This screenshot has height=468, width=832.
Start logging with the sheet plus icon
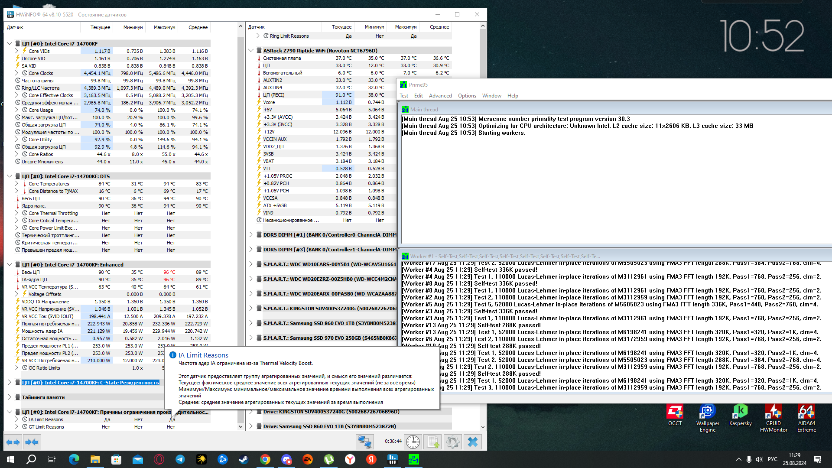tap(433, 442)
